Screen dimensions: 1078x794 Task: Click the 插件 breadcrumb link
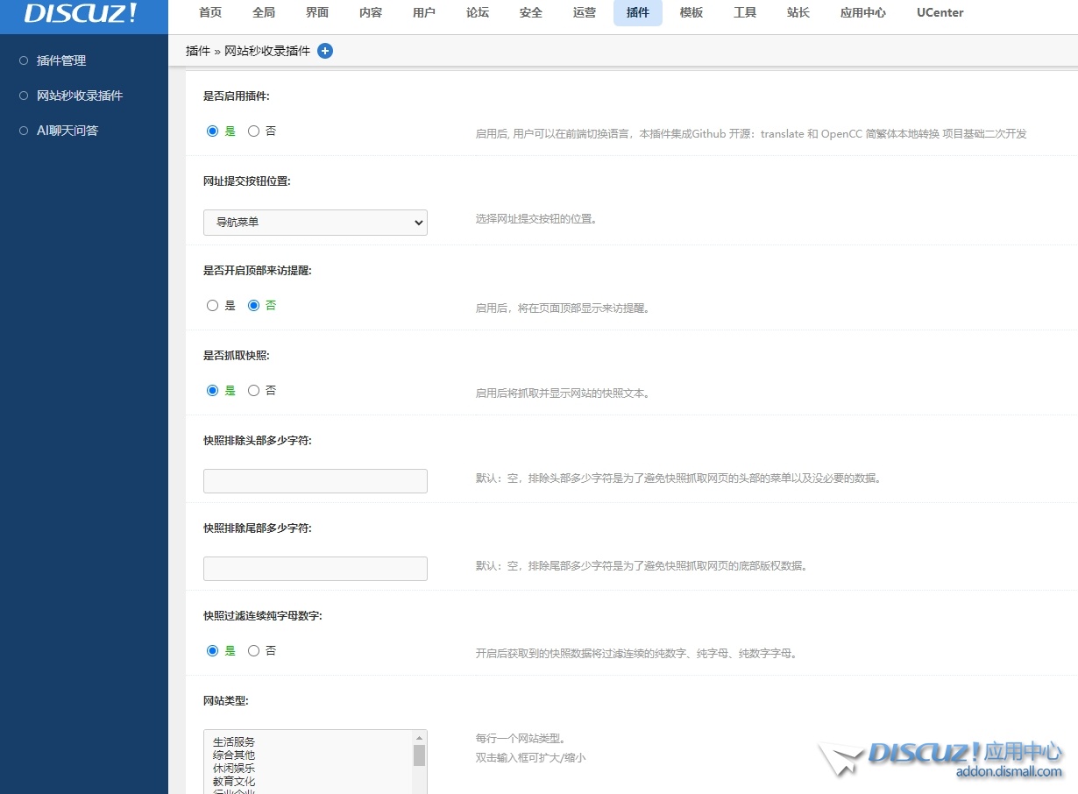[x=198, y=51]
